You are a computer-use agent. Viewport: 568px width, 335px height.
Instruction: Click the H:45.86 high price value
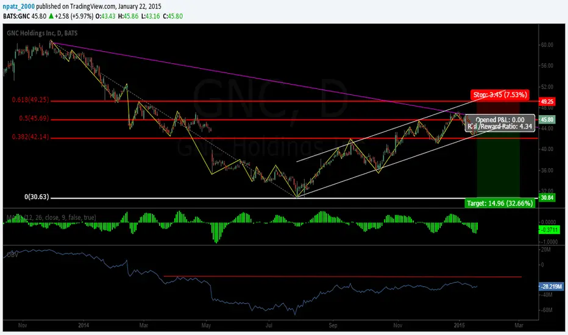(128, 16)
